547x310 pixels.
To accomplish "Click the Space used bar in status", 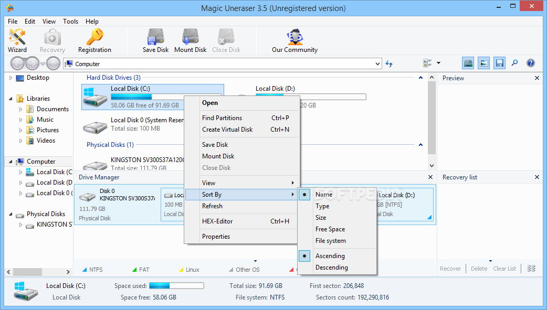I will click(x=176, y=286).
